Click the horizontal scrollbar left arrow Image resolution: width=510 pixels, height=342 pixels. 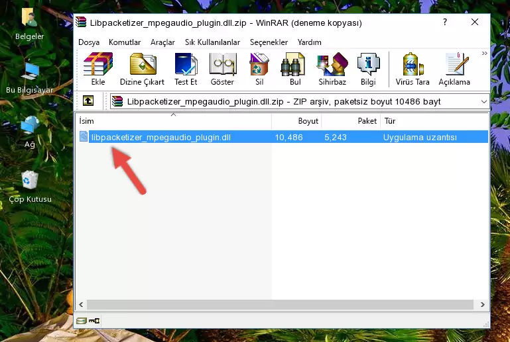pyautogui.click(x=82, y=304)
